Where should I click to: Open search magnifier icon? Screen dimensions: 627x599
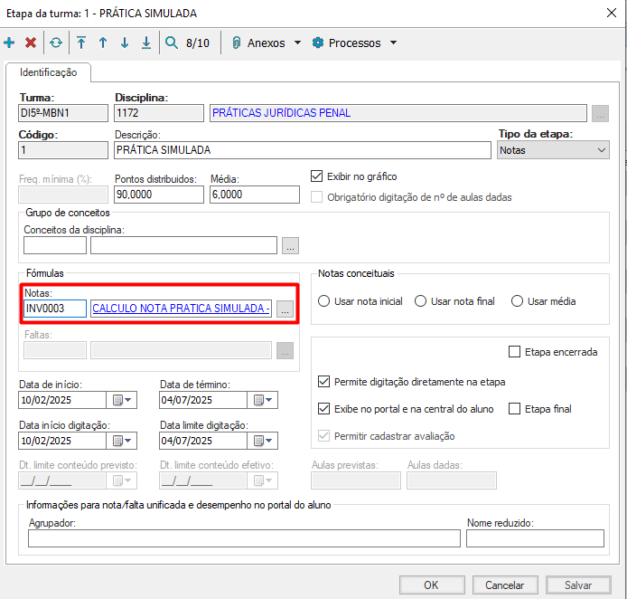click(172, 43)
